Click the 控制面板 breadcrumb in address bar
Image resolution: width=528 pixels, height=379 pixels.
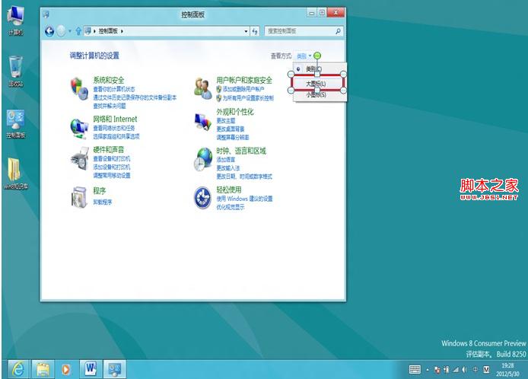pos(108,31)
